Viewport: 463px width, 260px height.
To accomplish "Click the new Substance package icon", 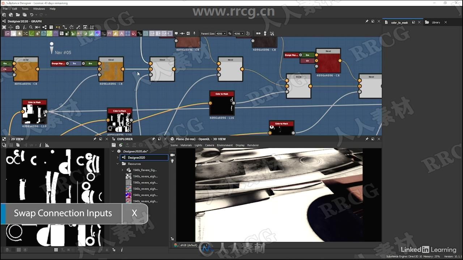I will (x=4, y=15).
